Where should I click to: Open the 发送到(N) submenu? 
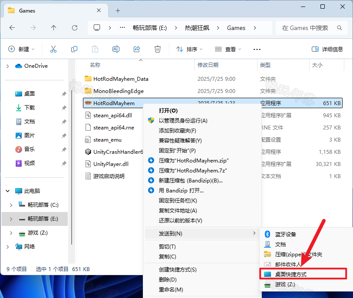click(x=202, y=233)
